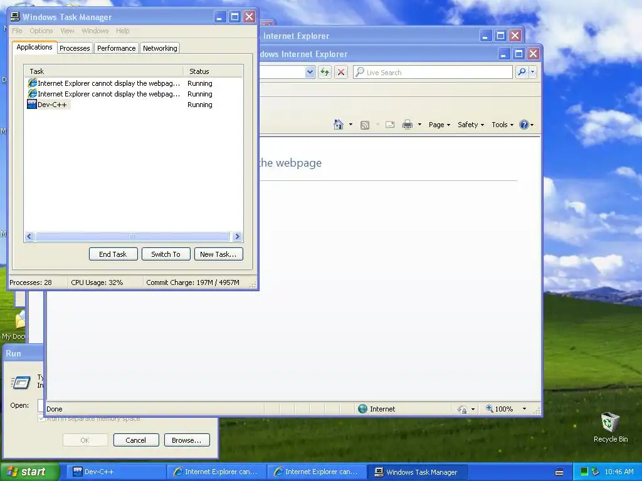Click the Safely Remove Hardware tray icon
Image resolution: width=642 pixels, height=481 pixels.
click(596, 472)
